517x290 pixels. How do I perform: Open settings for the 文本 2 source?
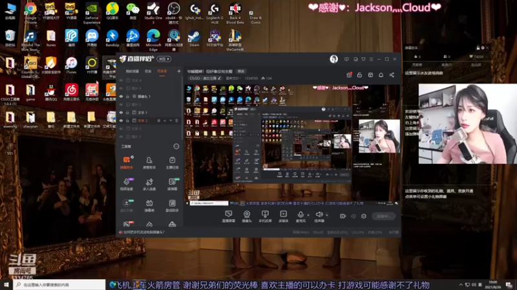(x=158, y=121)
